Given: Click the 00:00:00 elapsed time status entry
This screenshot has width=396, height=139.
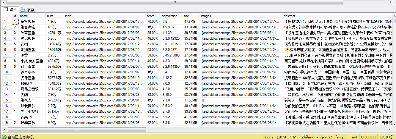Looking at the screenshot, I should (x=368, y=137).
